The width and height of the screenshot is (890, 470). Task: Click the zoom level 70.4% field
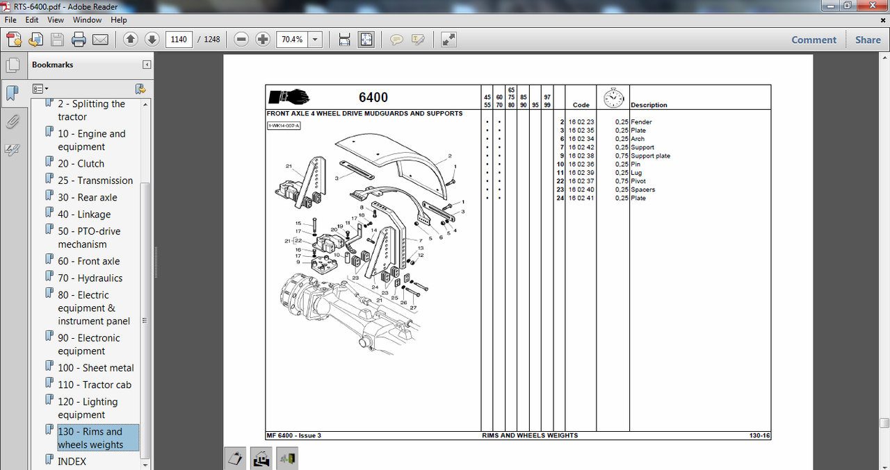pos(292,40)
